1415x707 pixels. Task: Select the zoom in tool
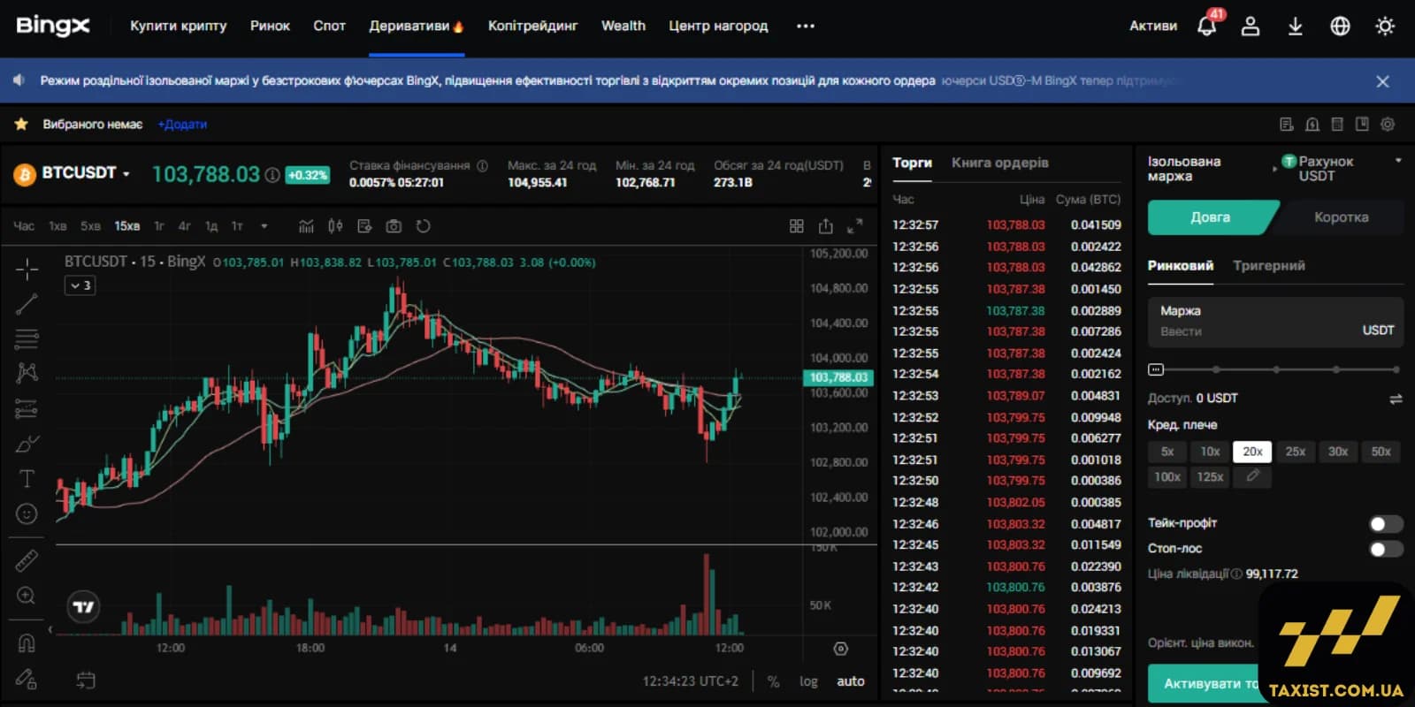tap(27, 596)
